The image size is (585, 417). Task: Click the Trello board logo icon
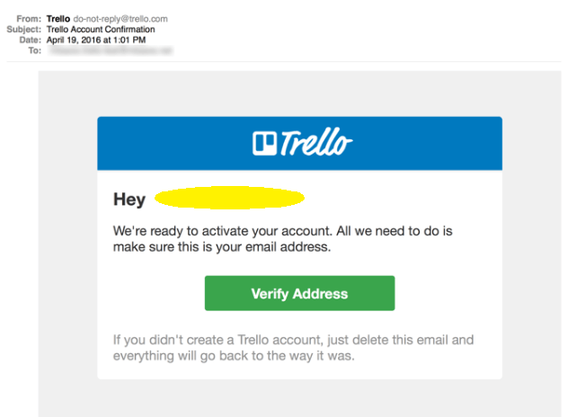tap(264, 143)
